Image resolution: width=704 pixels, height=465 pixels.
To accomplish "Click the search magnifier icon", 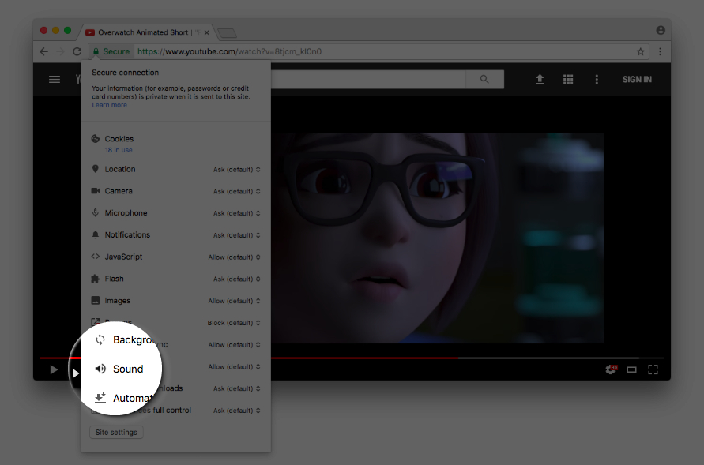I will coord(484,79).
